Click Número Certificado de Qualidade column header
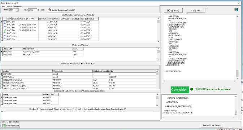 [67, 19]
